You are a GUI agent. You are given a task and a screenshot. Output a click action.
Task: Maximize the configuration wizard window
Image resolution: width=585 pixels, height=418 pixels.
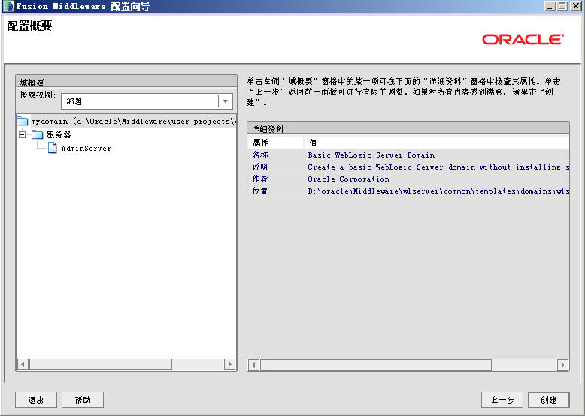click(562, 6)
